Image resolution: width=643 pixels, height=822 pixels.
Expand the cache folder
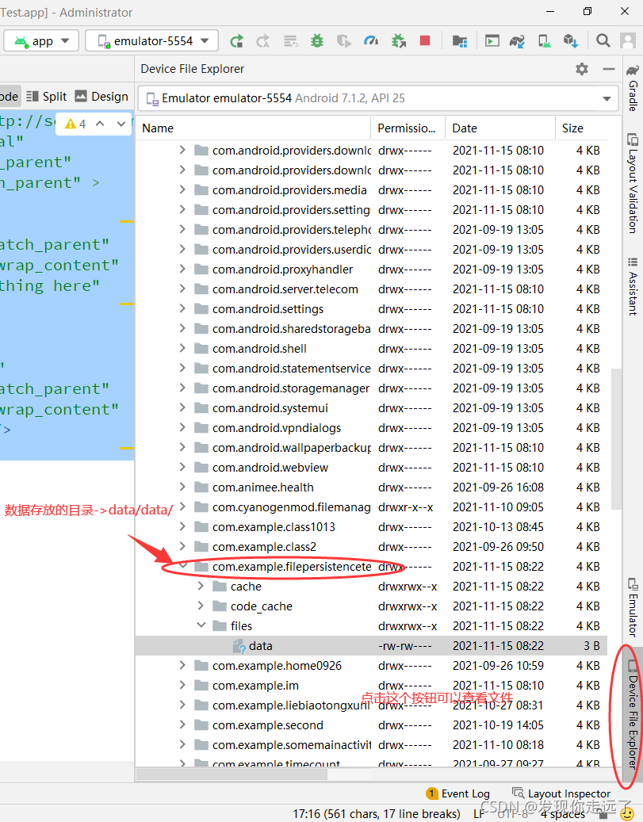pyautogui.click(x=201, y=586)
